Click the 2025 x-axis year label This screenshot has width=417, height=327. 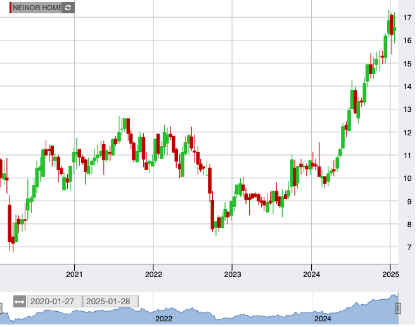(x=390, y=274)
